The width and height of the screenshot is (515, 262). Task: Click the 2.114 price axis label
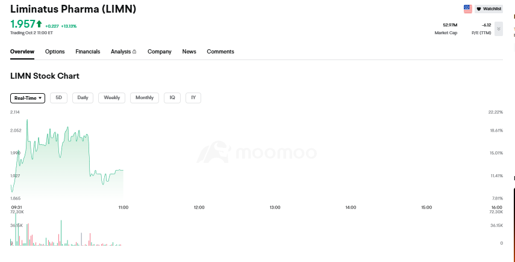pos(15,112)
